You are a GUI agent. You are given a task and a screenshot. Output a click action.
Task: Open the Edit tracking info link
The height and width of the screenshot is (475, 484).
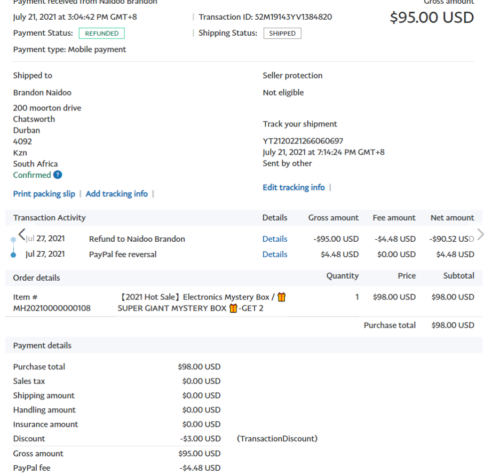pyautogui.click(x=293, y=187)
